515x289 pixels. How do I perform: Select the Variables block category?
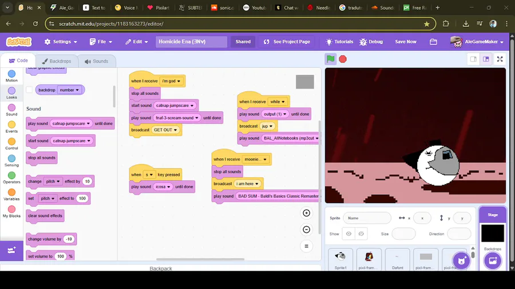click(11, 195)
